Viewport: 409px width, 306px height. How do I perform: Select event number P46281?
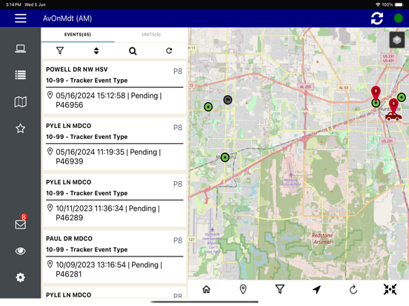[x=69, y=274]
